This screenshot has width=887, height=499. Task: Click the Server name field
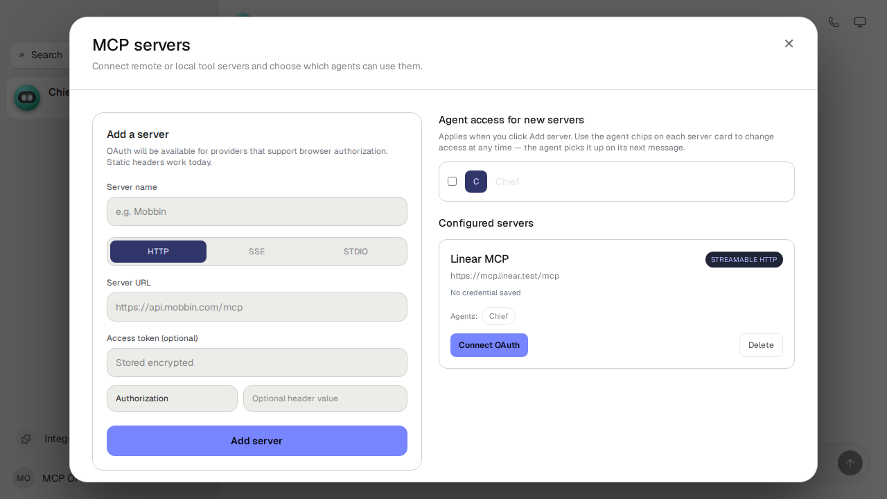tap(257, 211)
